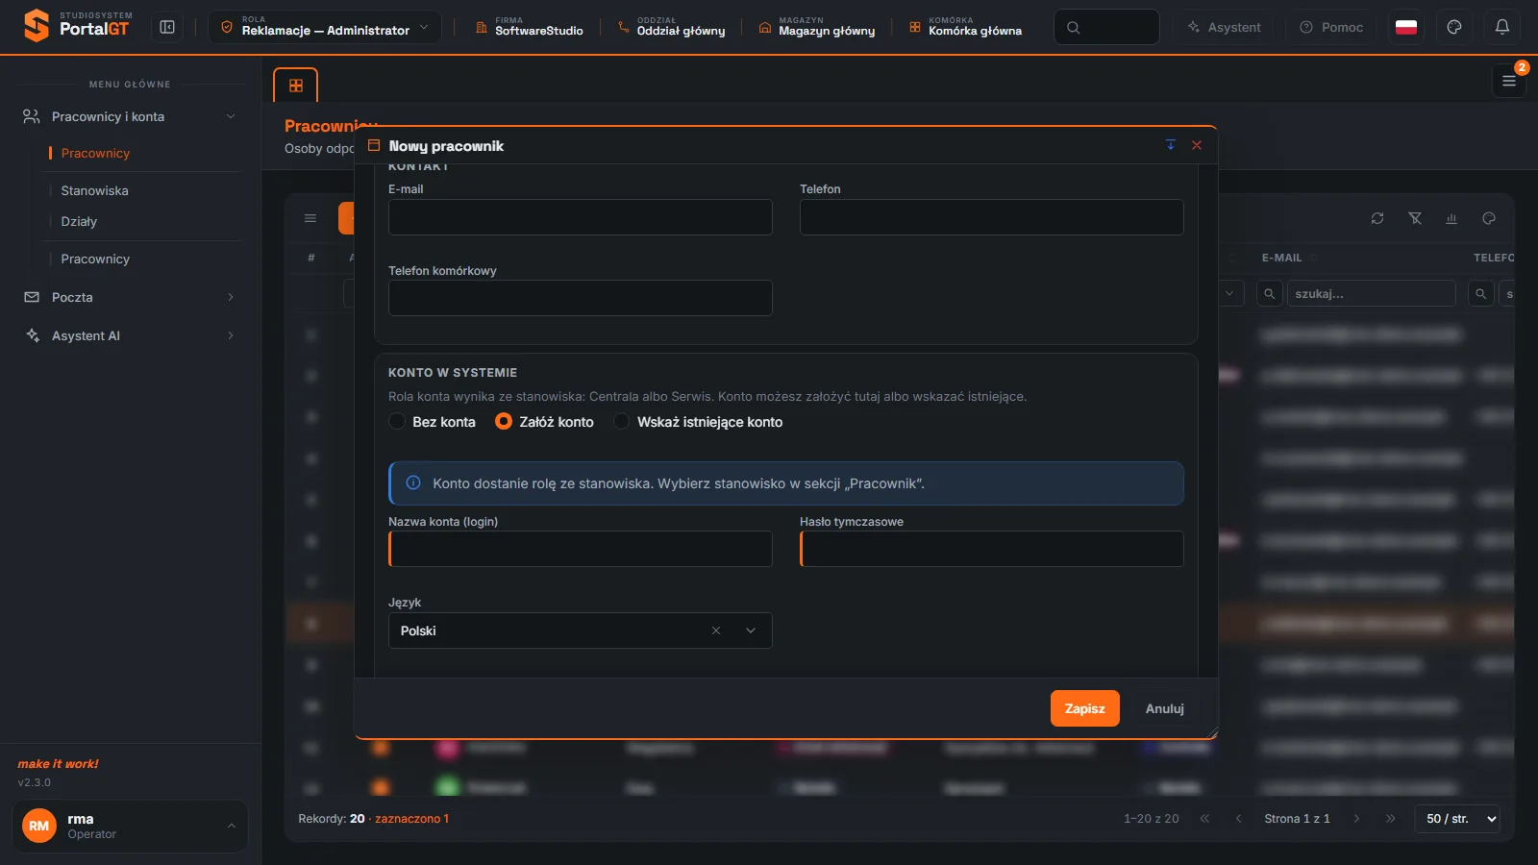Expand the Poczta menu
The image size is (1538, 865).
click(130, 297)
